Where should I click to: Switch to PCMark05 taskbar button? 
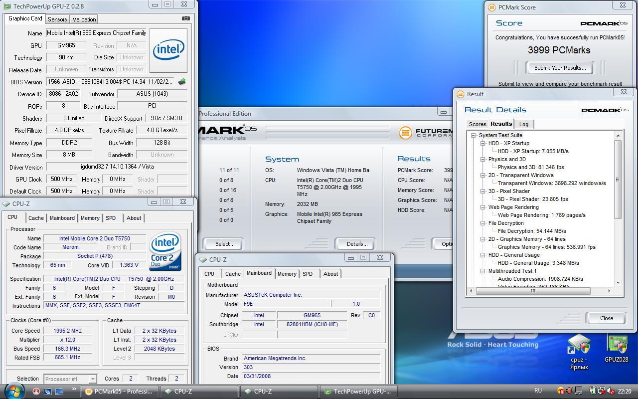[x=120, y=392]
